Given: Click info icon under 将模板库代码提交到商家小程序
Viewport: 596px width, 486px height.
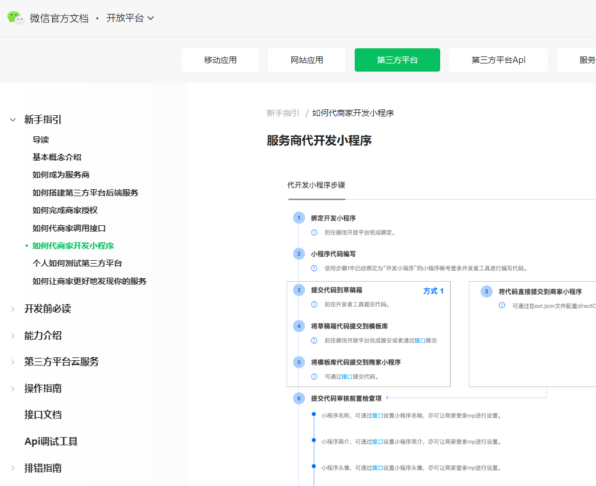Looking at the screenshot, I should 314,377.
